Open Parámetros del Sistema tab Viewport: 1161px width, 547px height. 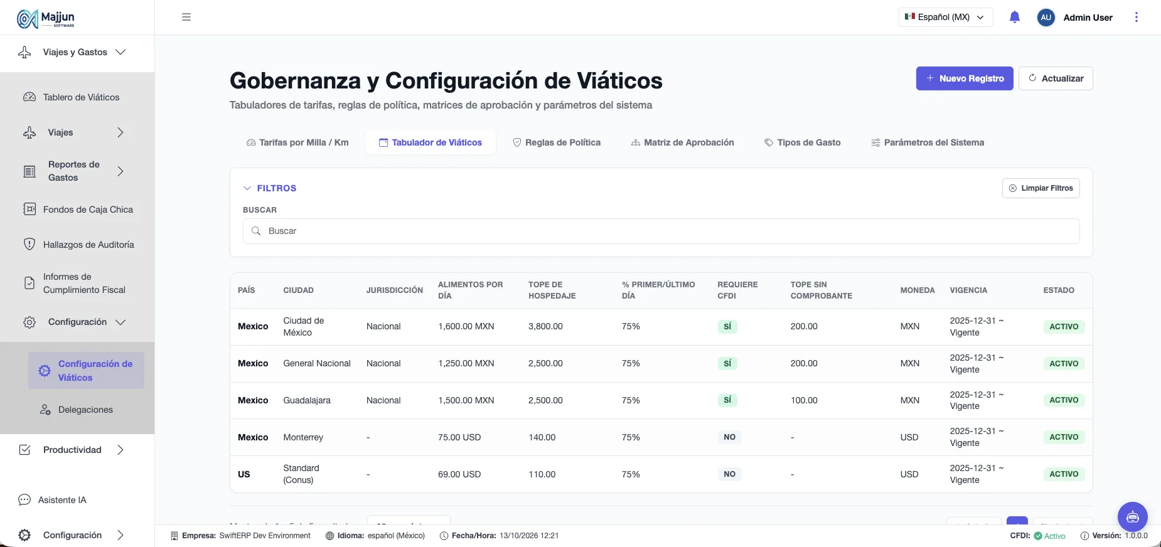coord(928,142)
